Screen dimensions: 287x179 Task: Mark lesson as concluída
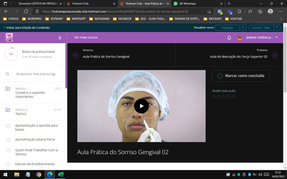(241, 76)
